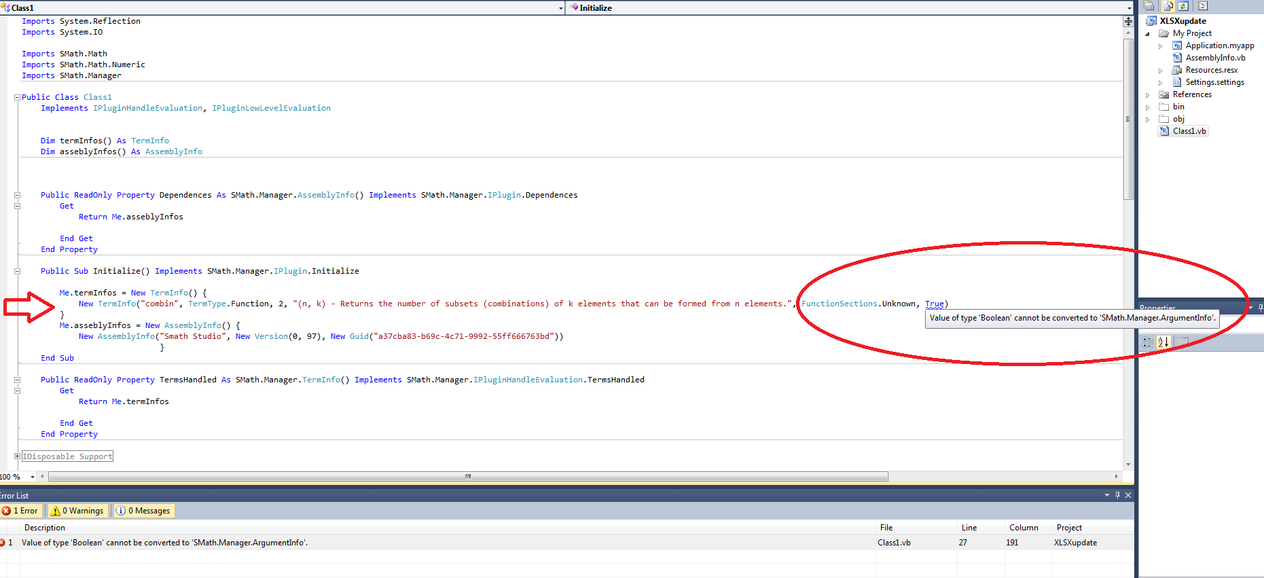1264x578 pixels.
Task: Open Class1.vb in Solution Explorer
Action: click(x=1189, y=131)
